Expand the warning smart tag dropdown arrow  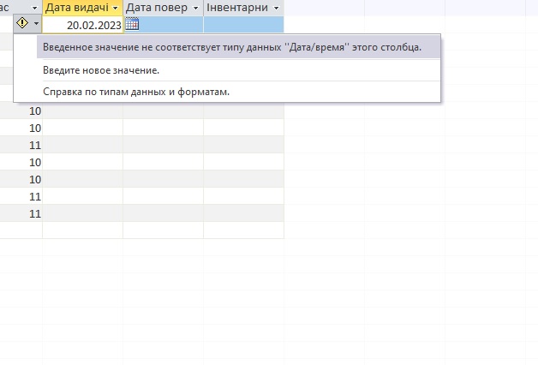[36, 24]
